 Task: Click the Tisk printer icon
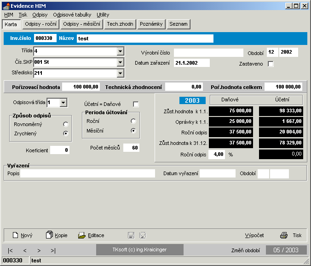284,235
